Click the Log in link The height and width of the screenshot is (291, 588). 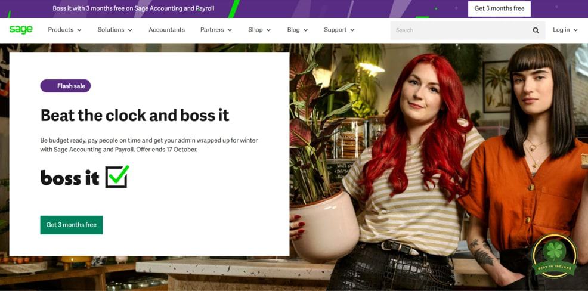click(561, 30)
